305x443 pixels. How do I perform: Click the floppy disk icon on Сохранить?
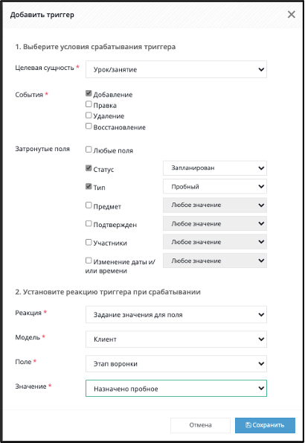[x=248, y=425]
